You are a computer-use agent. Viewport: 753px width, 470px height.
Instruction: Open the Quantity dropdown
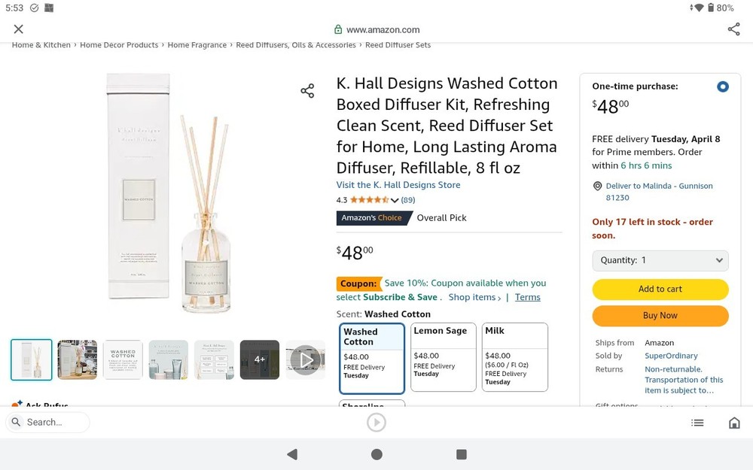[660, 260]
